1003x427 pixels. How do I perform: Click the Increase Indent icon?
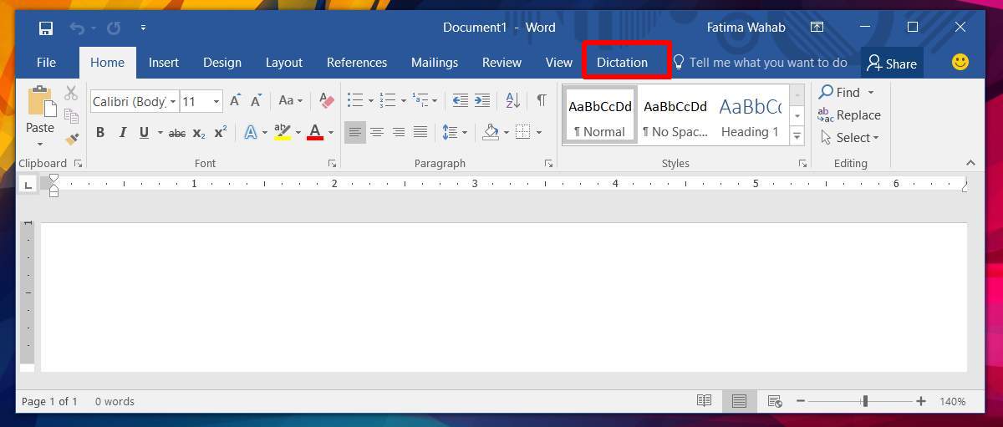(482, 101)
